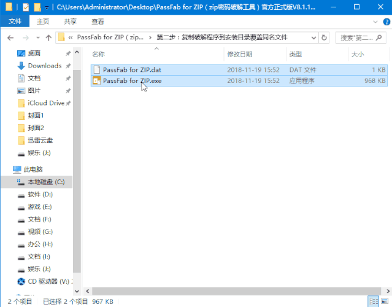Click breadcrumb chevron before 第二步 folder
This screenshot has height=307, width=392.
coord(150,37)
